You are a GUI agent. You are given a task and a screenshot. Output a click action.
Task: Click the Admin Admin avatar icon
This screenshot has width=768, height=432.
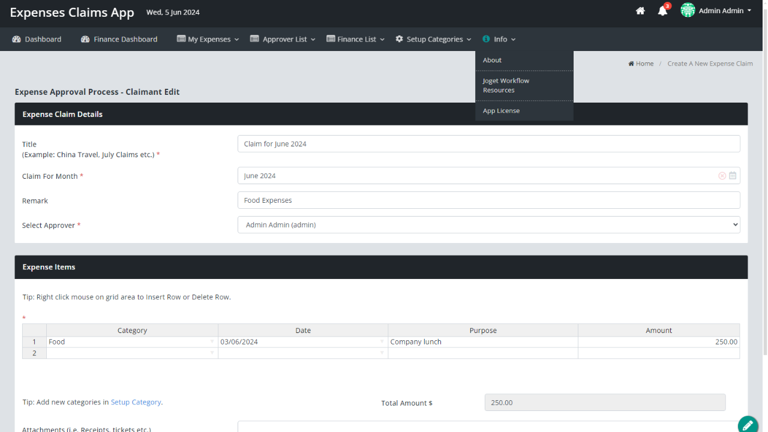[x=688, y=10]
